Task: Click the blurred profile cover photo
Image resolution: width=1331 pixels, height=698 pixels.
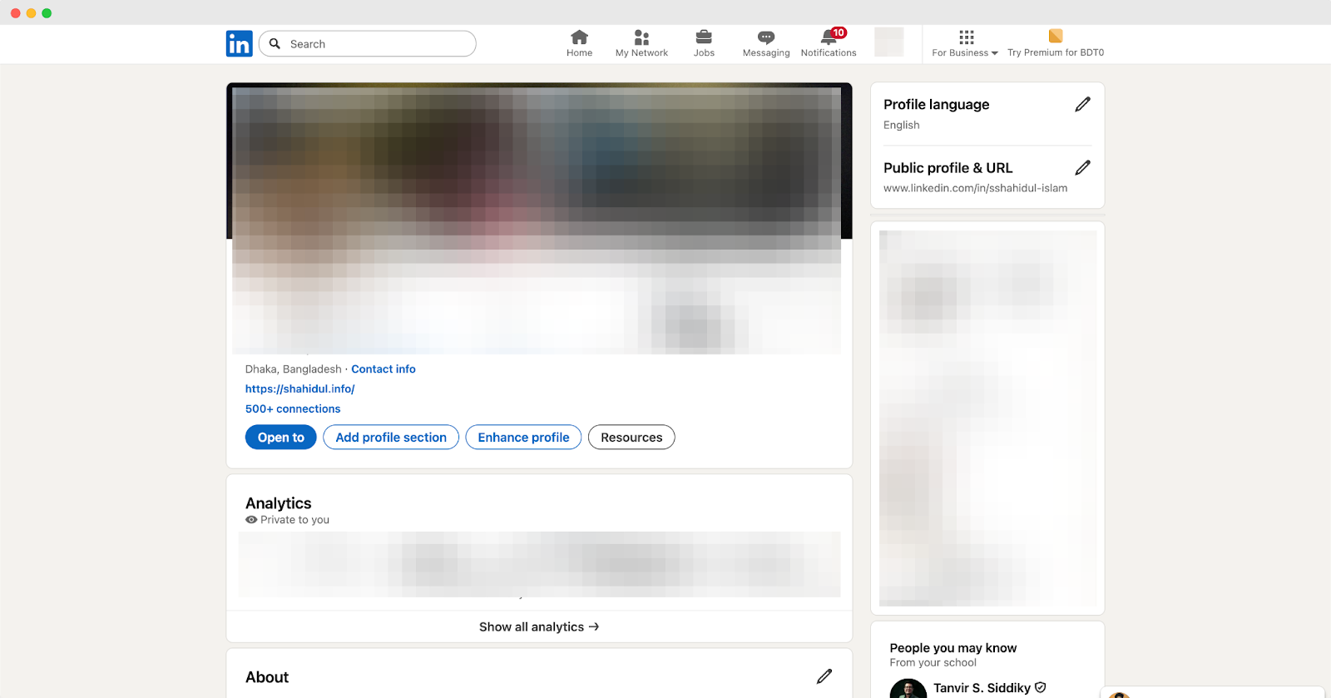Action: point(539,162)
